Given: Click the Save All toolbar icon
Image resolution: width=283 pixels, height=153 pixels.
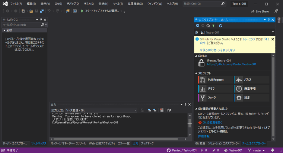Looking at the screenshot, I should (x=42, y=11).
